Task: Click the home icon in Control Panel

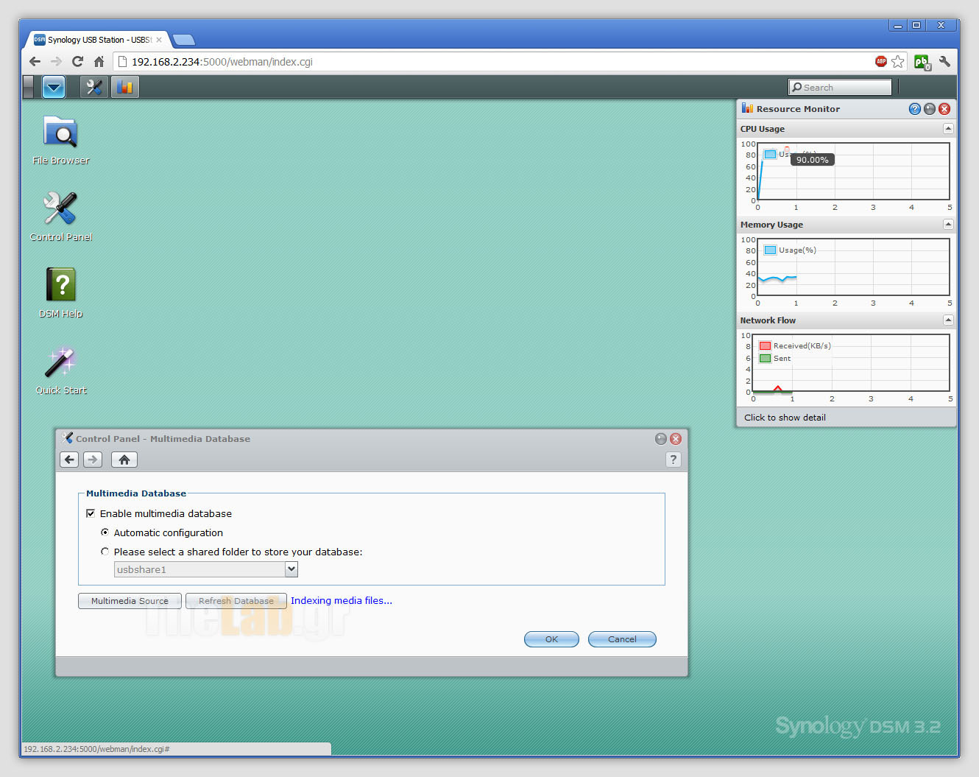Action: tap(124, 460)
